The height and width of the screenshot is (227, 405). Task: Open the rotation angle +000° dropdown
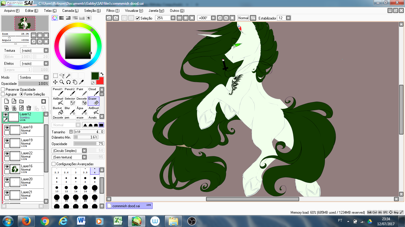(207, 18)
